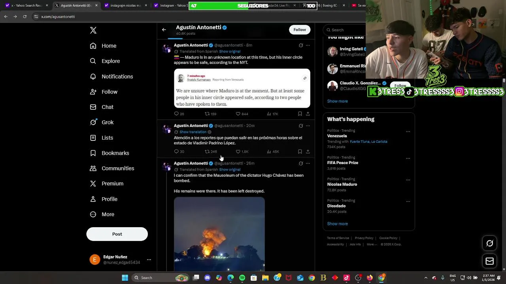Follow Agustín Antonetti from the profile header
Image resolution: width=506 pixels, height=284 pixels.
click(300, 30)
